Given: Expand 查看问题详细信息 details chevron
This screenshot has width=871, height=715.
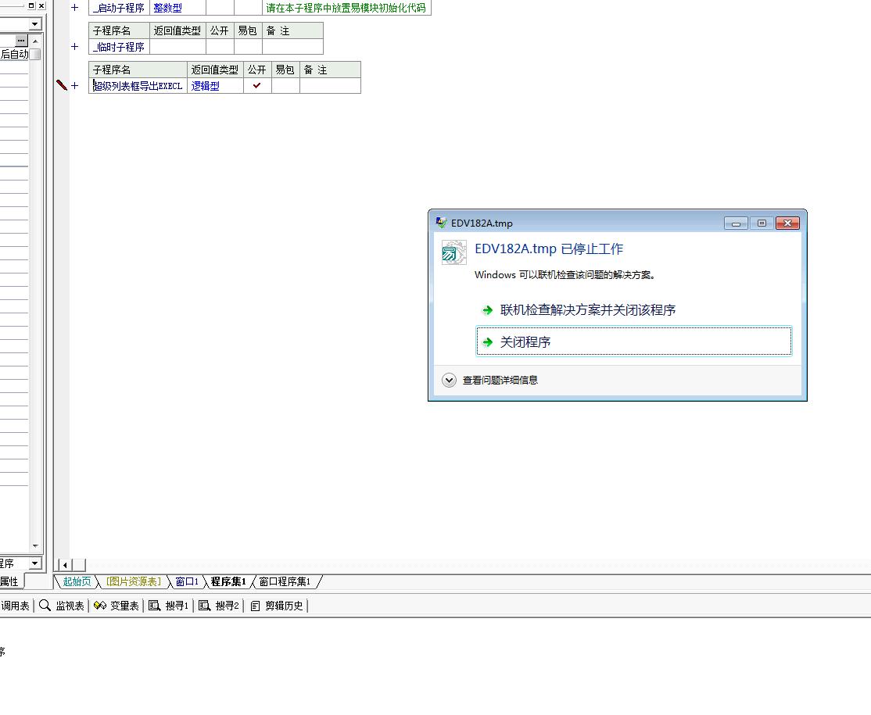Looking at the screenshot, I should pos(449,381).
